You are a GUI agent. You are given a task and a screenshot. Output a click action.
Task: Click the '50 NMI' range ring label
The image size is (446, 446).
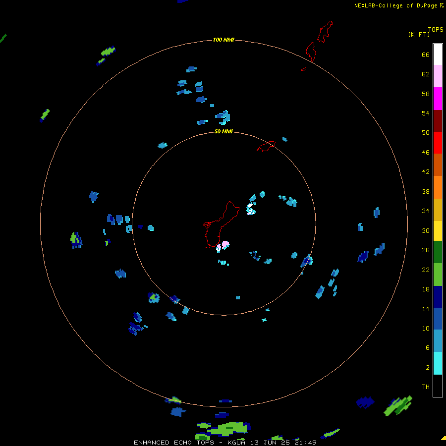pyautogui.click(x=223, y=131)
